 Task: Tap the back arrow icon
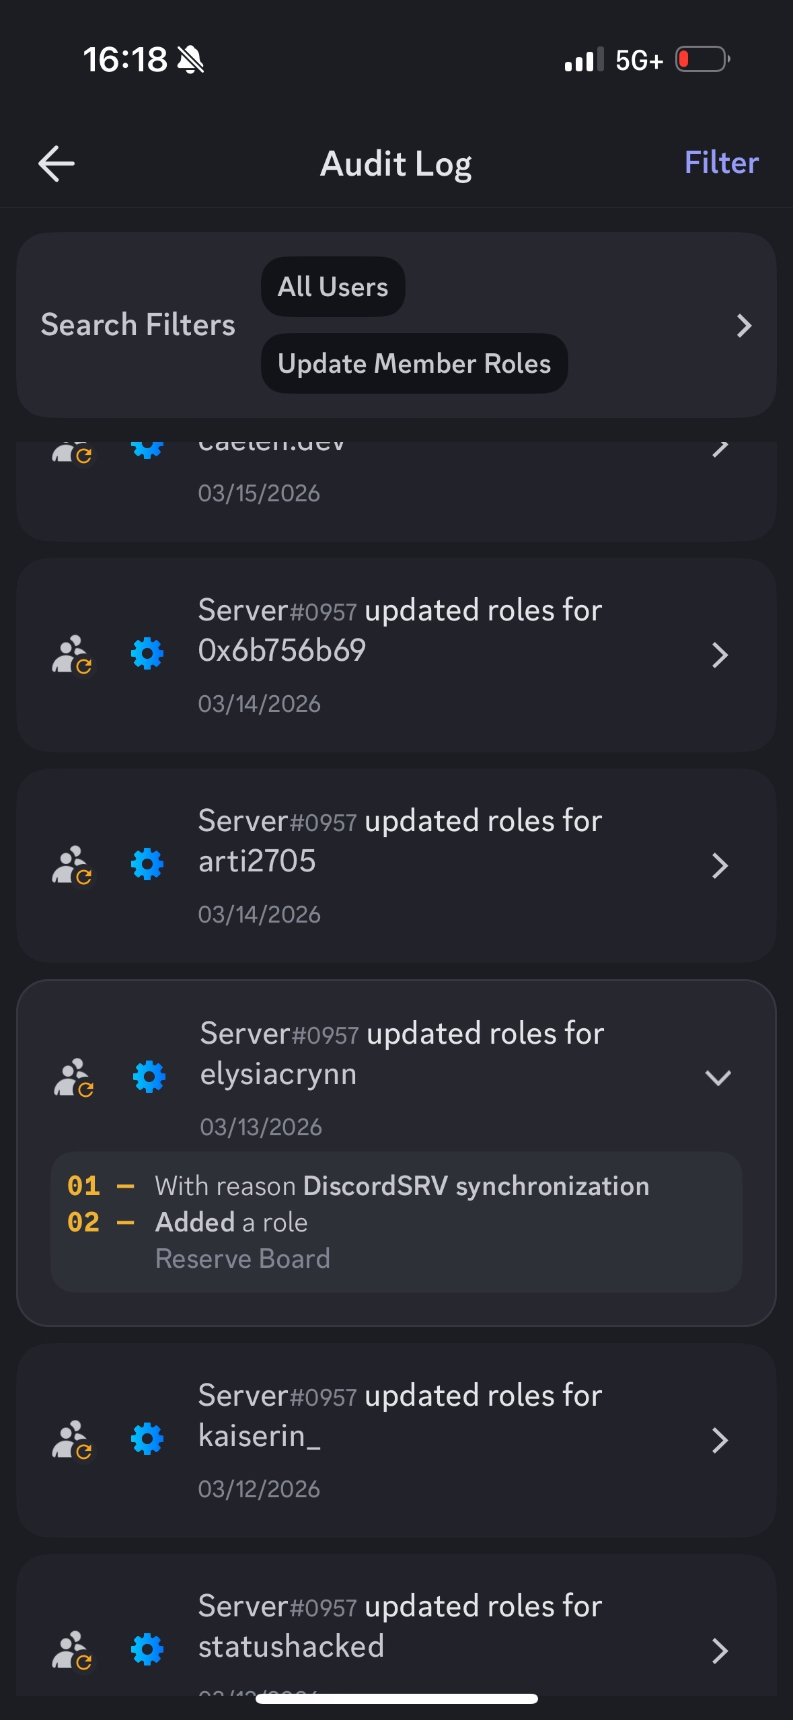point(56,164)
